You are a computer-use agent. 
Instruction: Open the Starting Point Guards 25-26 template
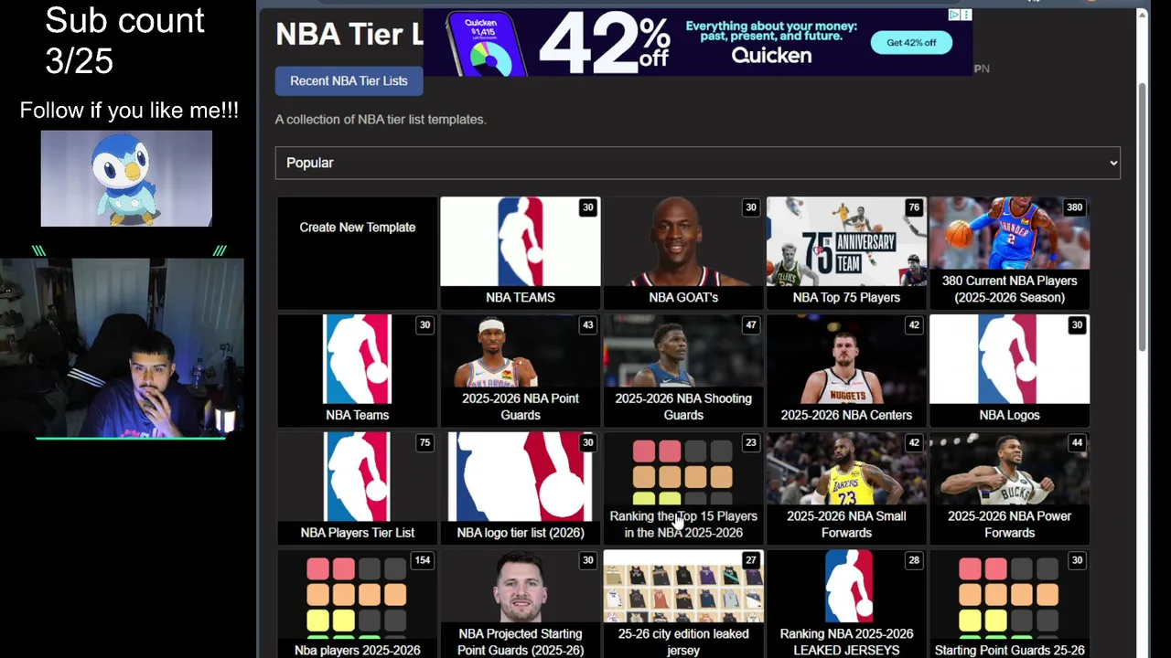pos(1009,604)
